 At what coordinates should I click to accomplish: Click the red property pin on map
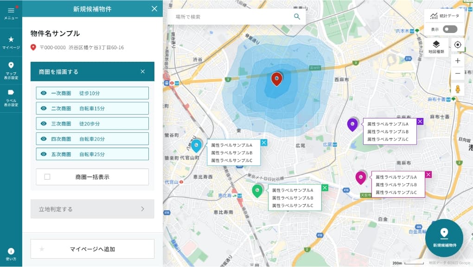point(277,79)
